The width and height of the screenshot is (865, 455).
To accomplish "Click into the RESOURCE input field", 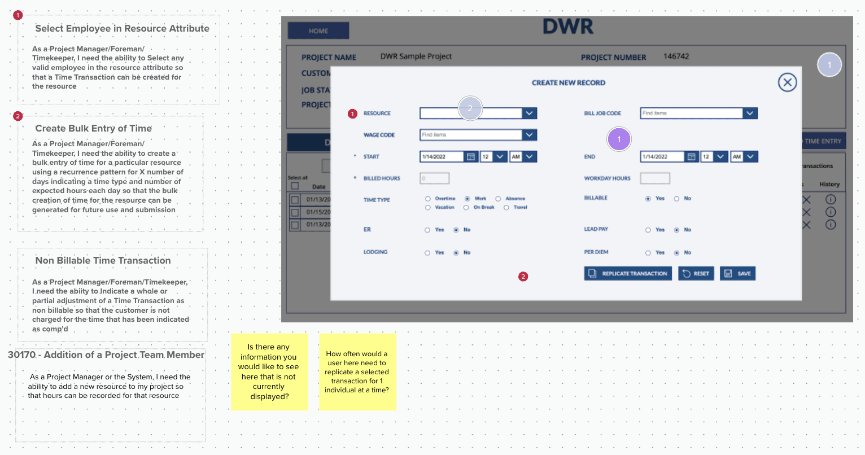I will [471, 113].
